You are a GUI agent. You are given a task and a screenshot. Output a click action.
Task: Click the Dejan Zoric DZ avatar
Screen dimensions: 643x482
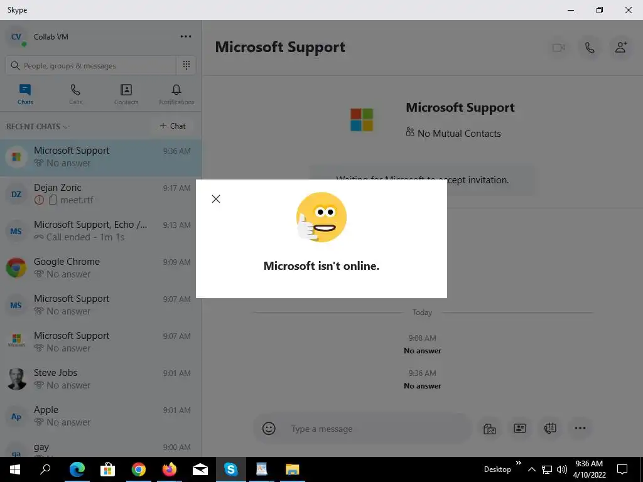(16, 195)
